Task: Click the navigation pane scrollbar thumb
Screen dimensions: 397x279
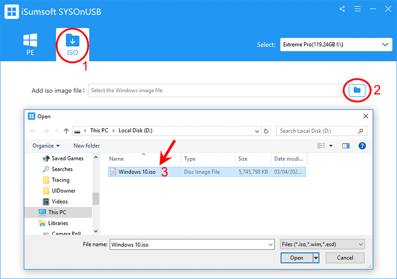Action: point(96,198)
